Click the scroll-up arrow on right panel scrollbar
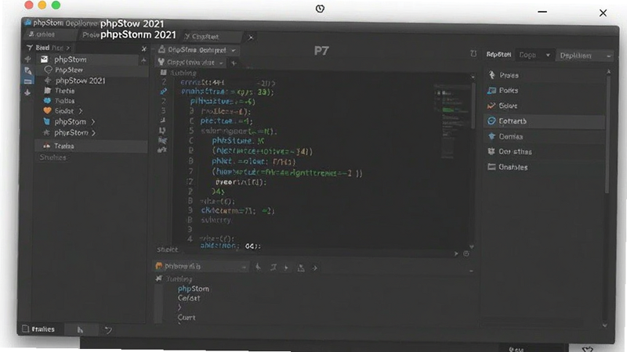This screenshot has height=352, width=627. 609,72
